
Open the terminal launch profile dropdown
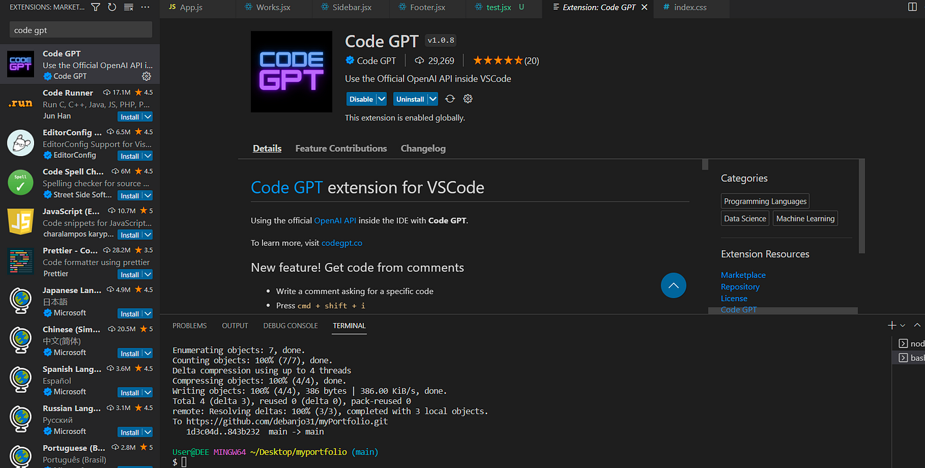click(x=902, y=325)
